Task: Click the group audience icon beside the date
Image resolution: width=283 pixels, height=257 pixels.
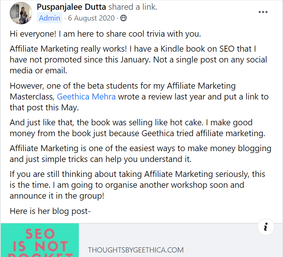Action: coord(123,18)
